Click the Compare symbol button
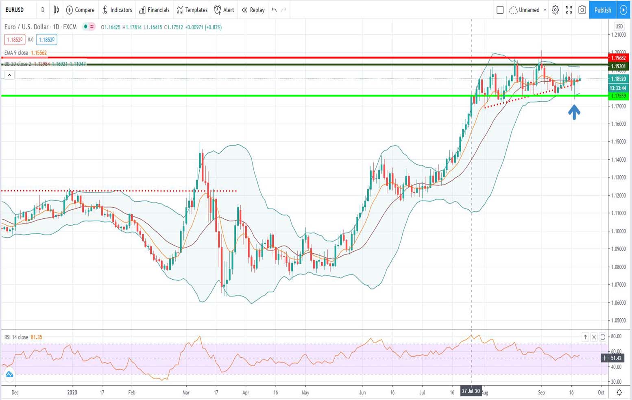This screenshot has width=632, height=400. click(x=80, y=10)
